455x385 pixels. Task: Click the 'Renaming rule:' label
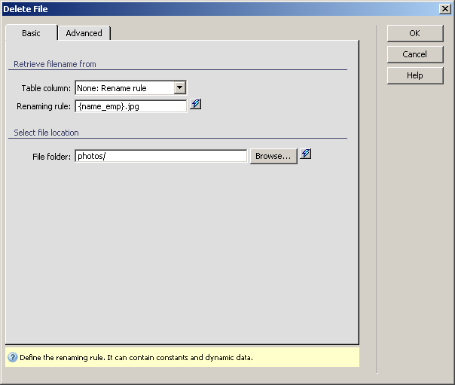click(44, 106)
